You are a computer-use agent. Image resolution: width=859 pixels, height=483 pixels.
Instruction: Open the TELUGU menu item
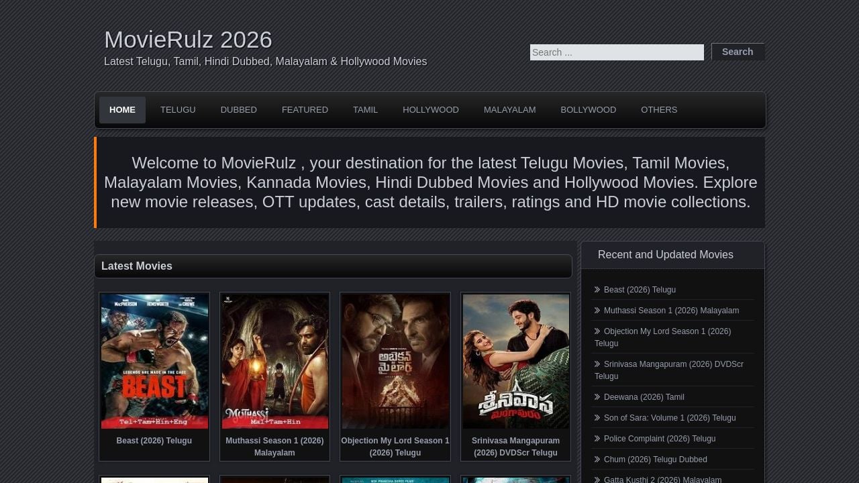[178, 110]
